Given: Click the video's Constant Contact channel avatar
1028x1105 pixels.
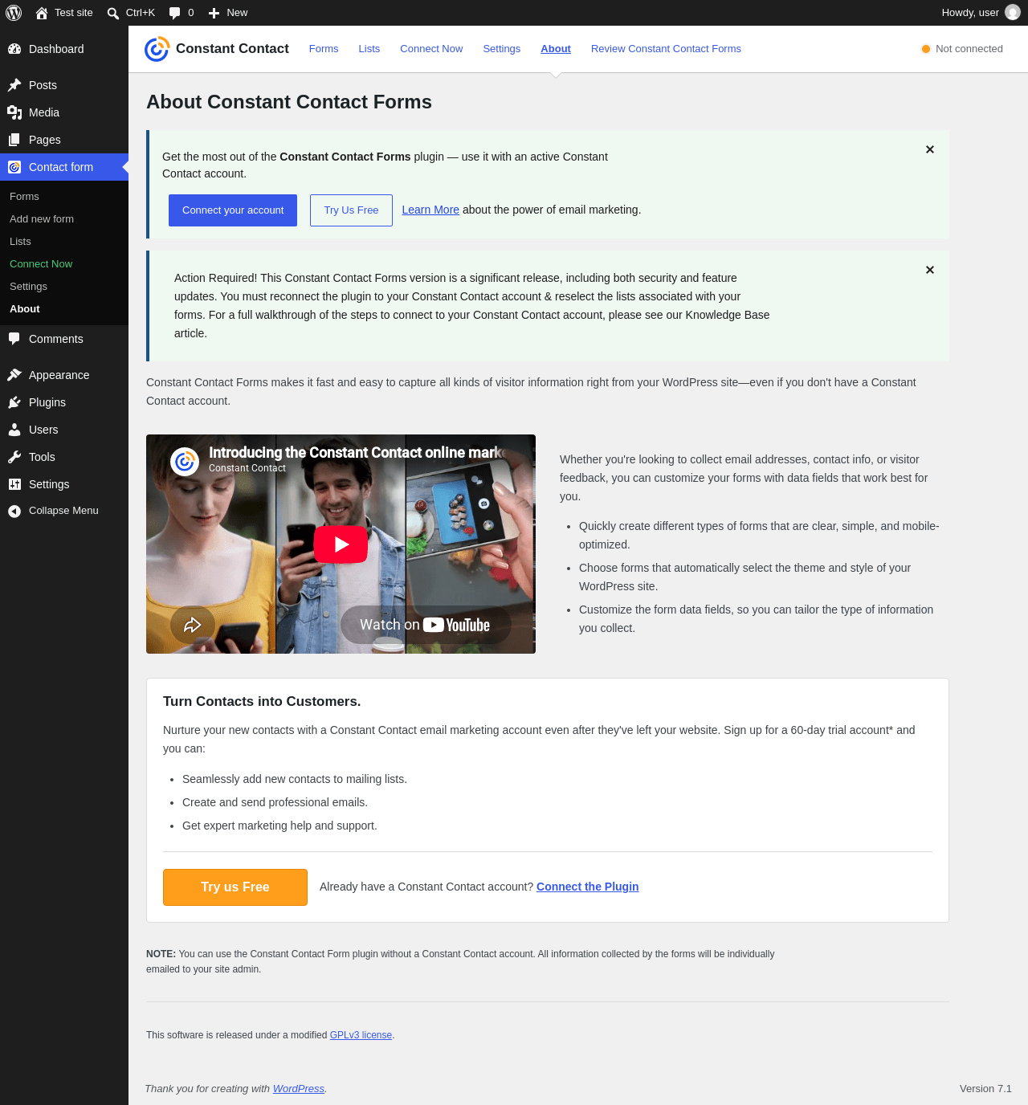Looking at the screenshot, I should [185, 461].
